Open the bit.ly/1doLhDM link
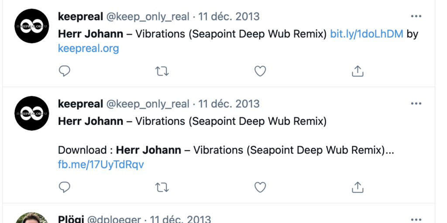The image size is (447, 223). click(x=367, y=34)
